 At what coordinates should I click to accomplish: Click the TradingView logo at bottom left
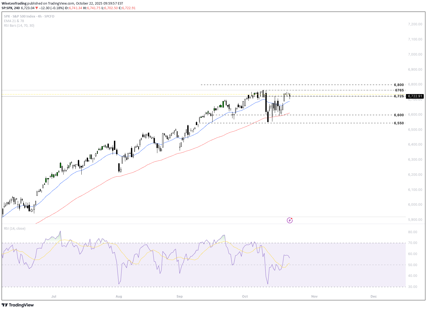click(18, 305)
